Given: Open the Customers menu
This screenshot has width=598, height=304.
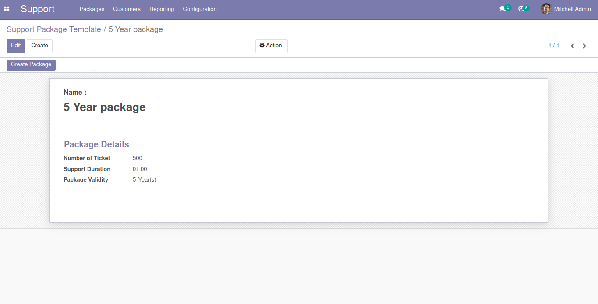Looking at the screenshot, I should pos(127,9).
